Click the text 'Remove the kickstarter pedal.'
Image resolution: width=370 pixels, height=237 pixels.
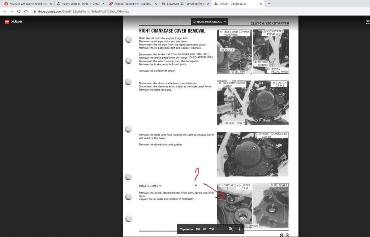[157, 71]
